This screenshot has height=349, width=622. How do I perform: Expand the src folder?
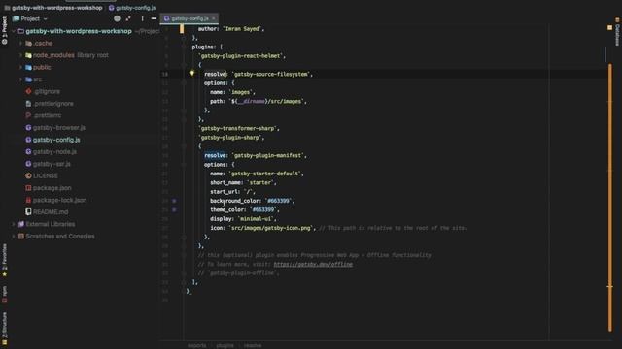point(20,79)
